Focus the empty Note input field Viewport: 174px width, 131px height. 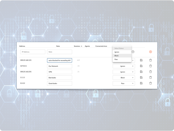[x=59, y=52]
